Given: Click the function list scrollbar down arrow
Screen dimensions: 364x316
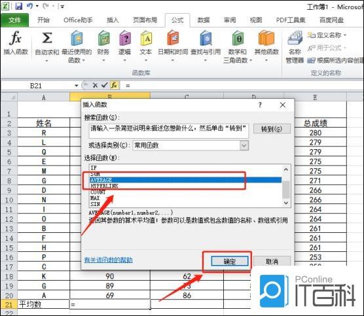Looking at the screenshot, I should tap(286, 203).
